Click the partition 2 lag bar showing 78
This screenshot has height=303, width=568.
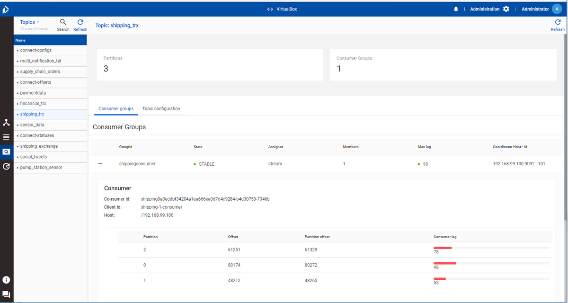click(x=491, y=248)
